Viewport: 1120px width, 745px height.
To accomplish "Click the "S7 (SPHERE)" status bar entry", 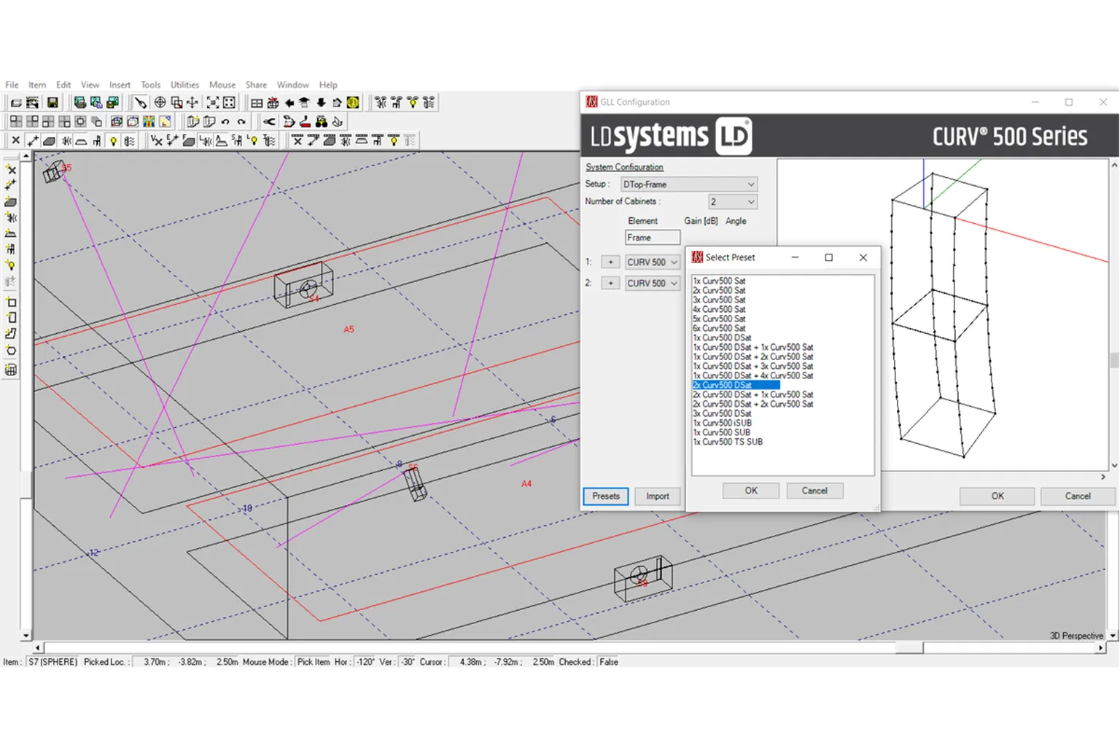I will click(52, 662).
